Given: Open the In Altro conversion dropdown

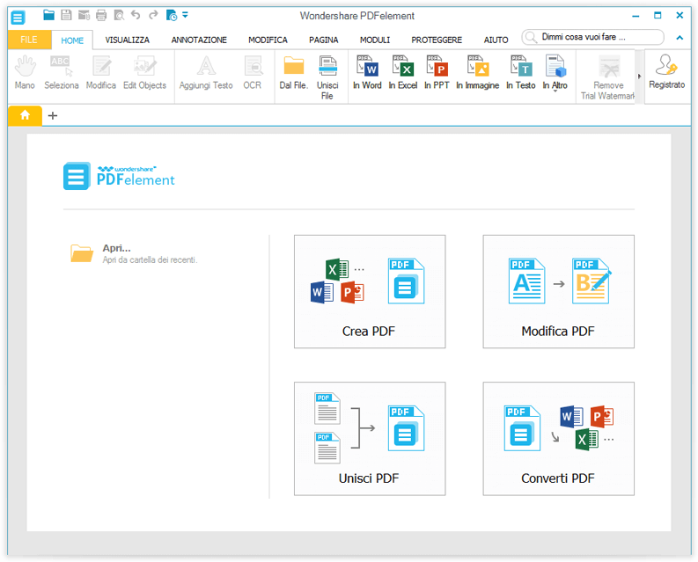Looking at the screenshot, I should point(555,74).
